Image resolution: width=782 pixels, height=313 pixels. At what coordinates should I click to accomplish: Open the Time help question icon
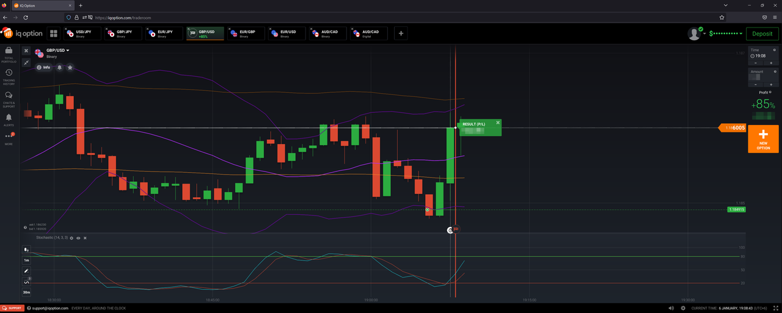774,50
